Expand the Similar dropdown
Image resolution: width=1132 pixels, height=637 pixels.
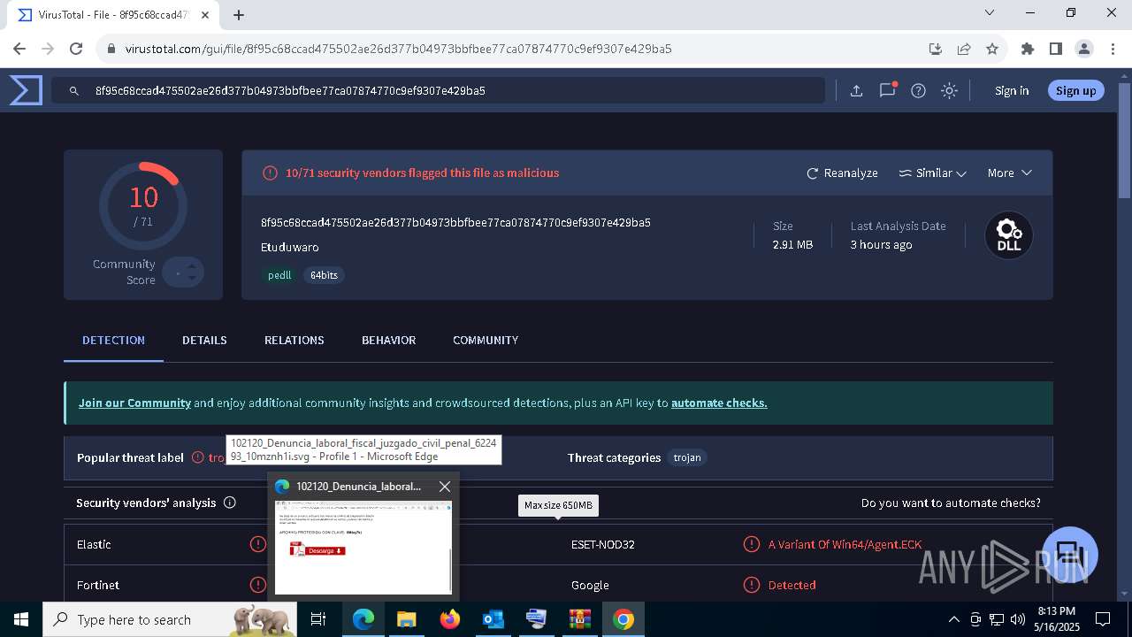tap(932, 173)
